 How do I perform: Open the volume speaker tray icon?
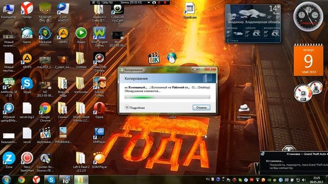304,179
